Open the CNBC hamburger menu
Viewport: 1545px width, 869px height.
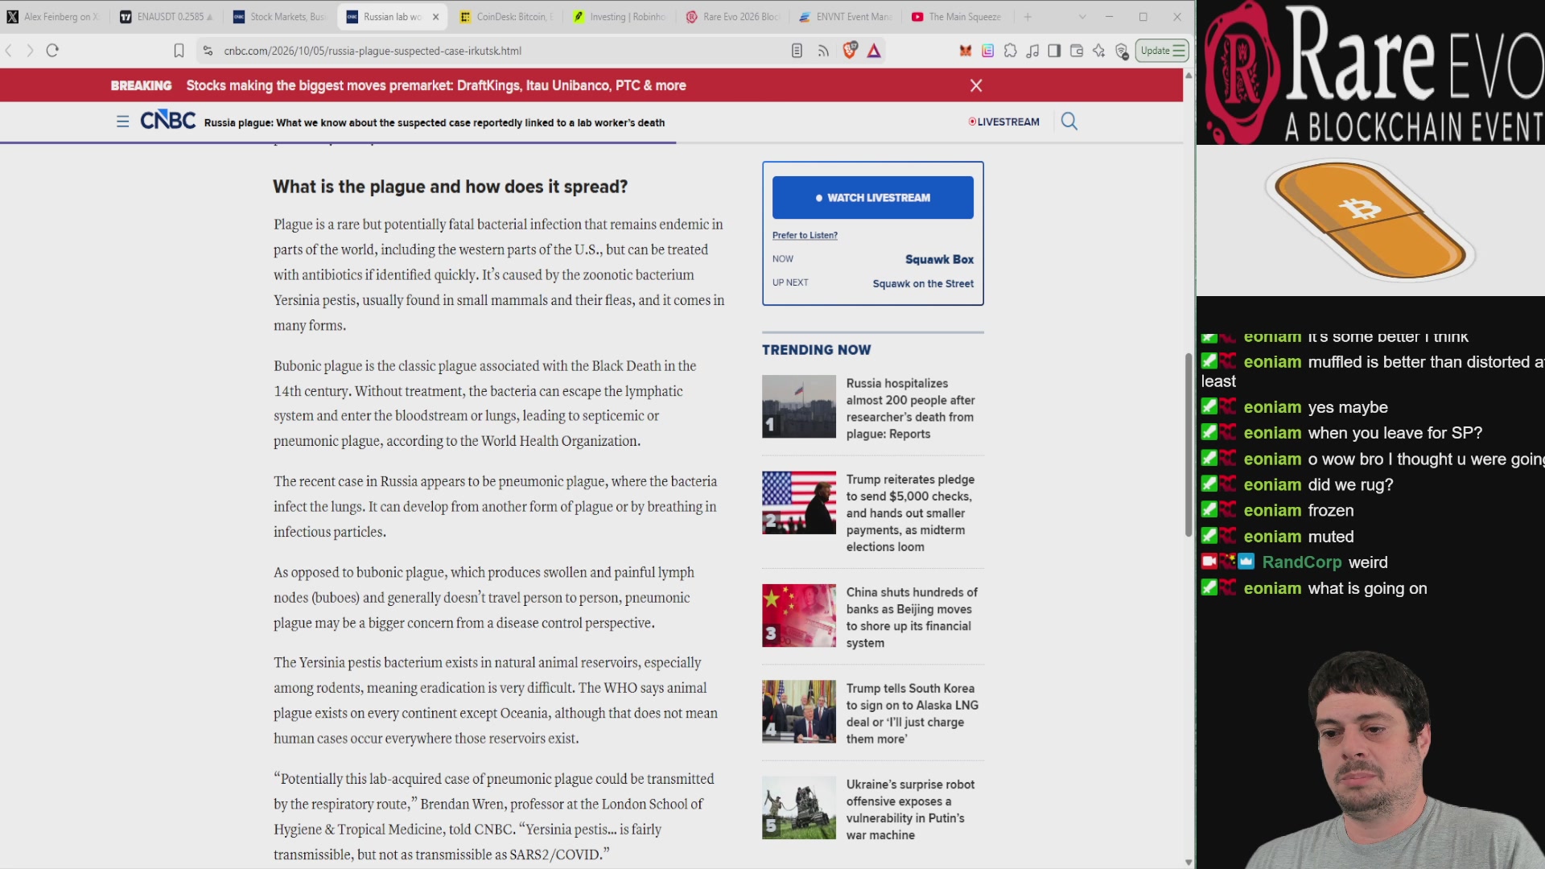(x=122, y=121)
